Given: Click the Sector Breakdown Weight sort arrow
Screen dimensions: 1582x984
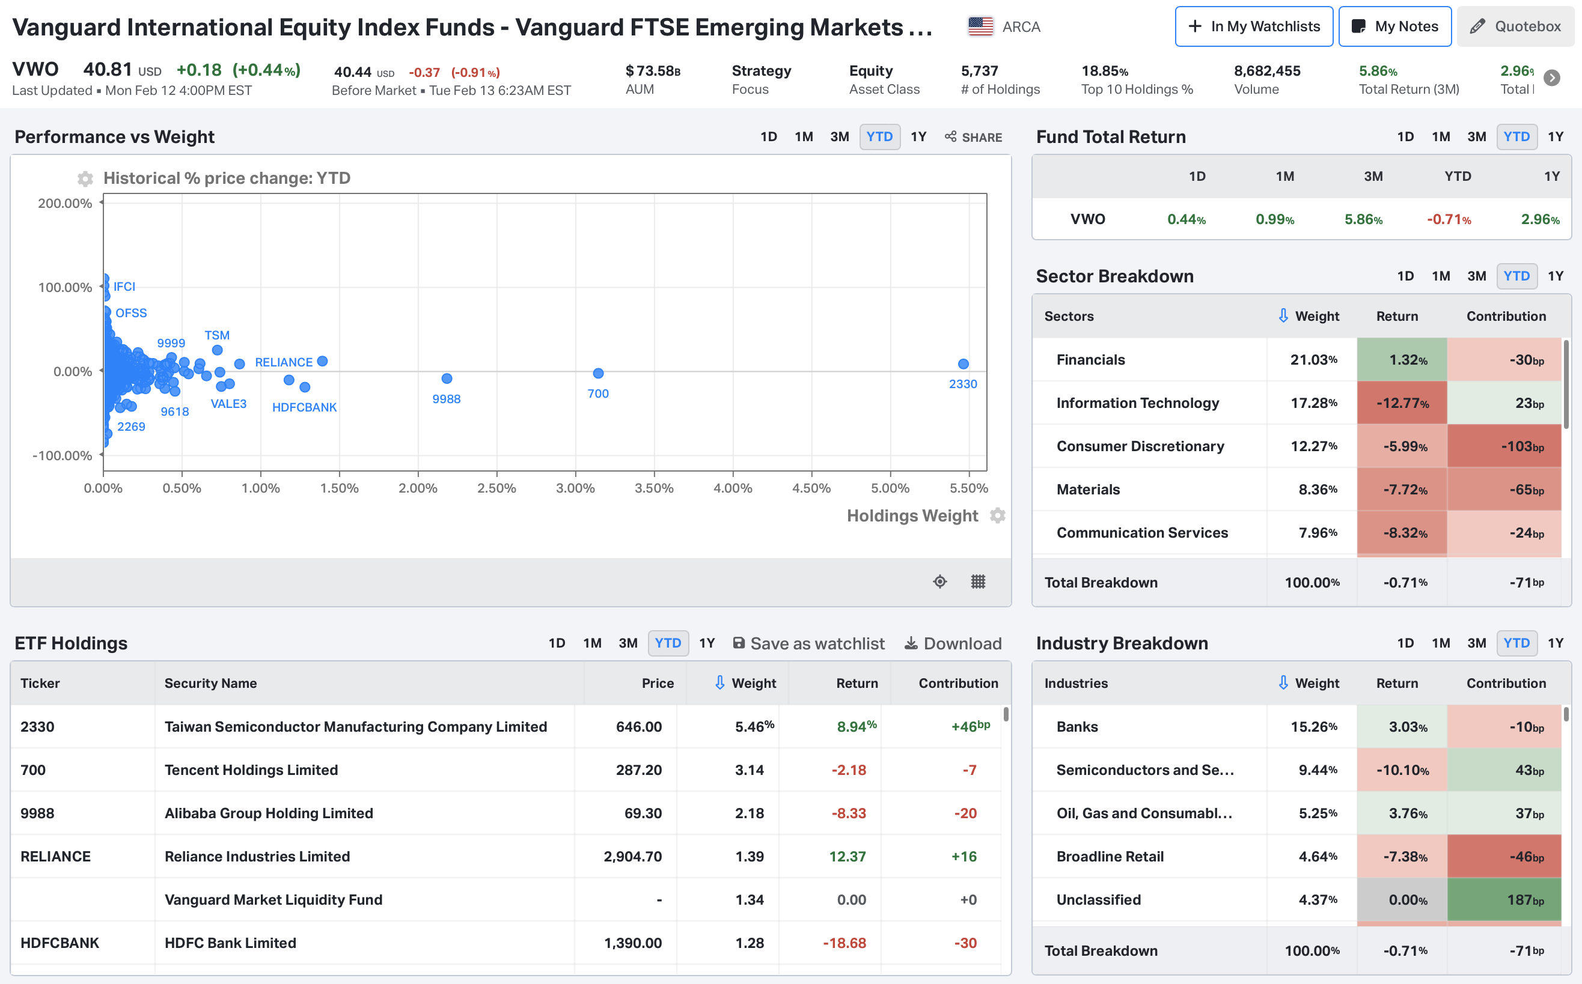Looking at the screenshot, I should 1283,315.
